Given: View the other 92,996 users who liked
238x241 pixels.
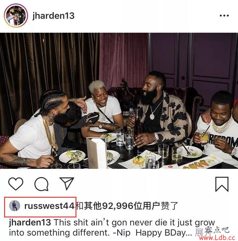Looking at the screenshot, I should coord(127,206).
